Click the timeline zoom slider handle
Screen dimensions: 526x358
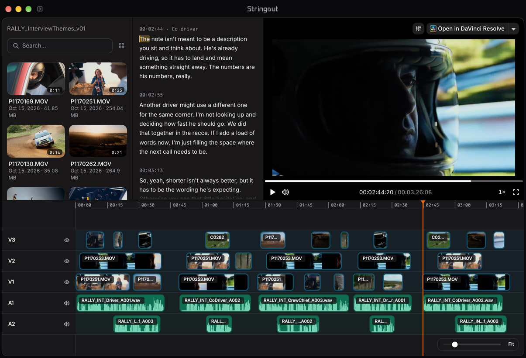(455, 344)
